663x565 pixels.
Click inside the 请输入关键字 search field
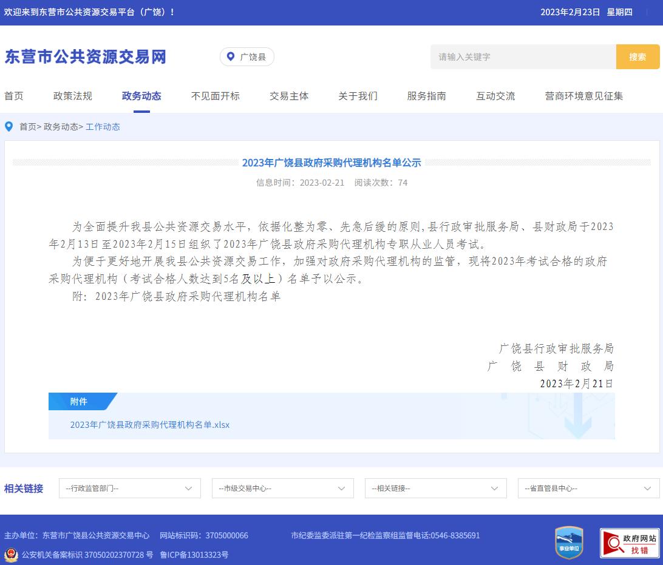pos(522,56)
